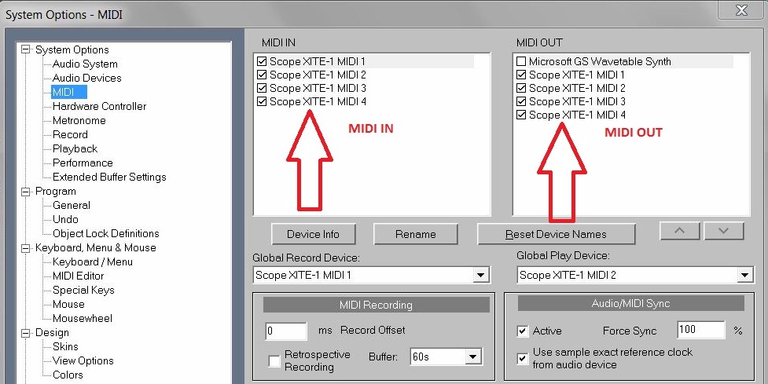The width and height of the screenshot is (768, 384).
Task: Toggle Scope XITE-1 MIDI 2 in MIDI IN
Action: point(262,75)
